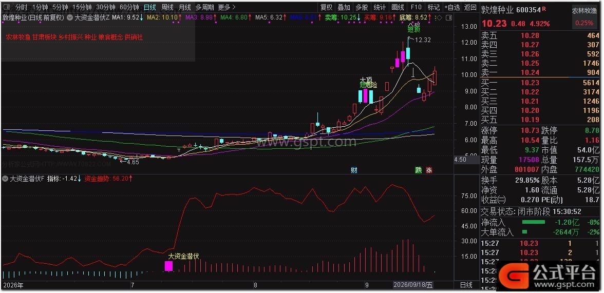The height and width of the screenshot is (293, 604).
Task: Toggle 叠加 overlay mode
Action: tap(344, 7)
